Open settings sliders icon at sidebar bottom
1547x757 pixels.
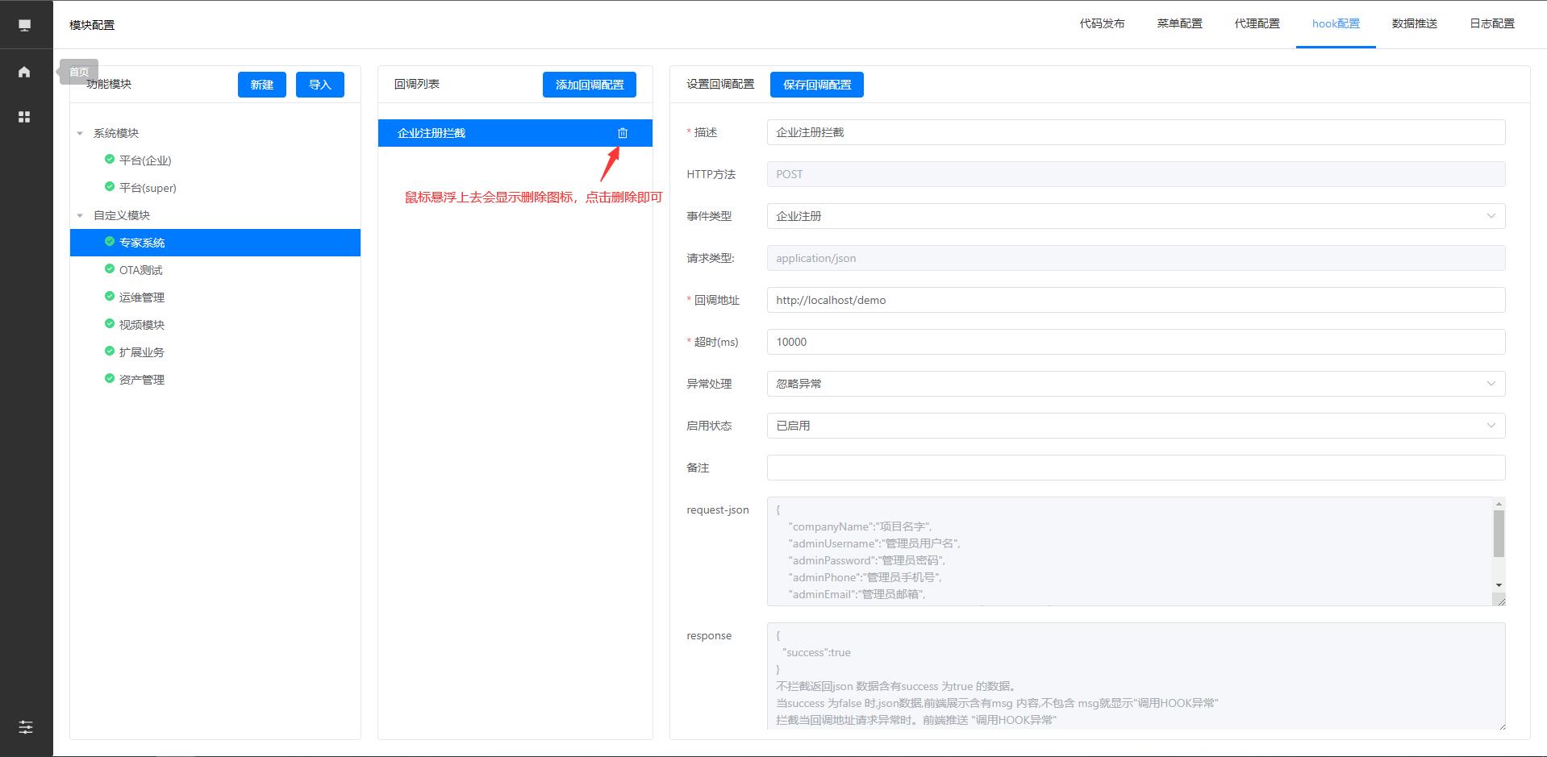26,727
